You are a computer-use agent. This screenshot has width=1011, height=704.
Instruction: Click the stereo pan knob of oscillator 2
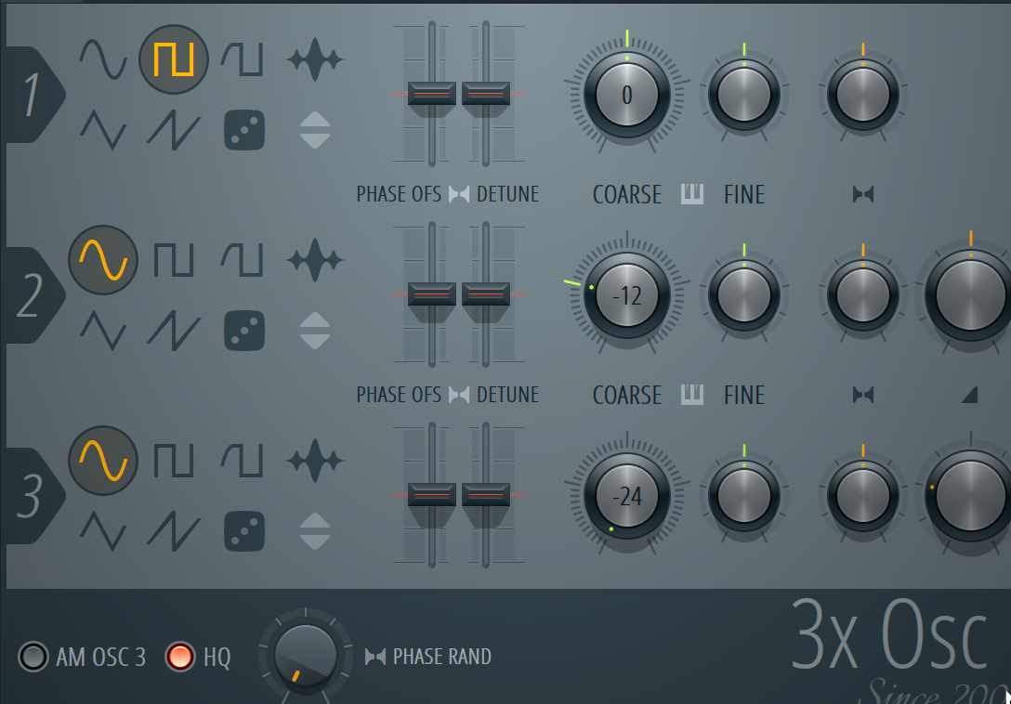(x=862, y=295)
